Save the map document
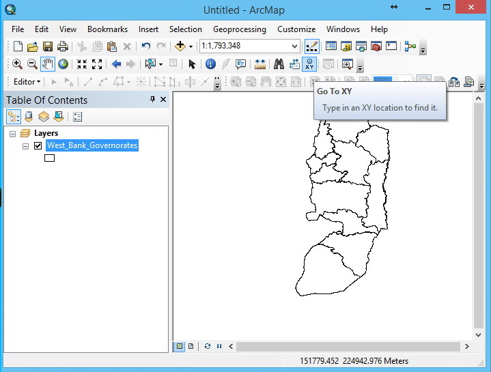The height and width of the screenshot is (372, 491). coord(48,46)
